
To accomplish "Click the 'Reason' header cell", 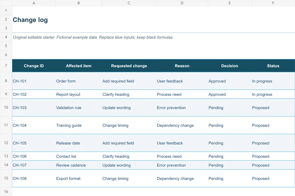I will coord(182,66).
